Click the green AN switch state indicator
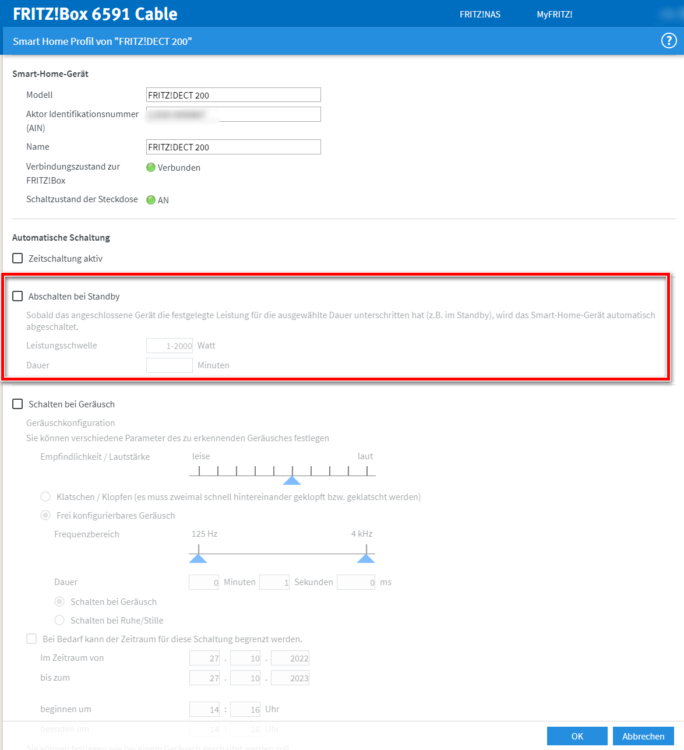This screenshot has width=684, height=750. 151,200
